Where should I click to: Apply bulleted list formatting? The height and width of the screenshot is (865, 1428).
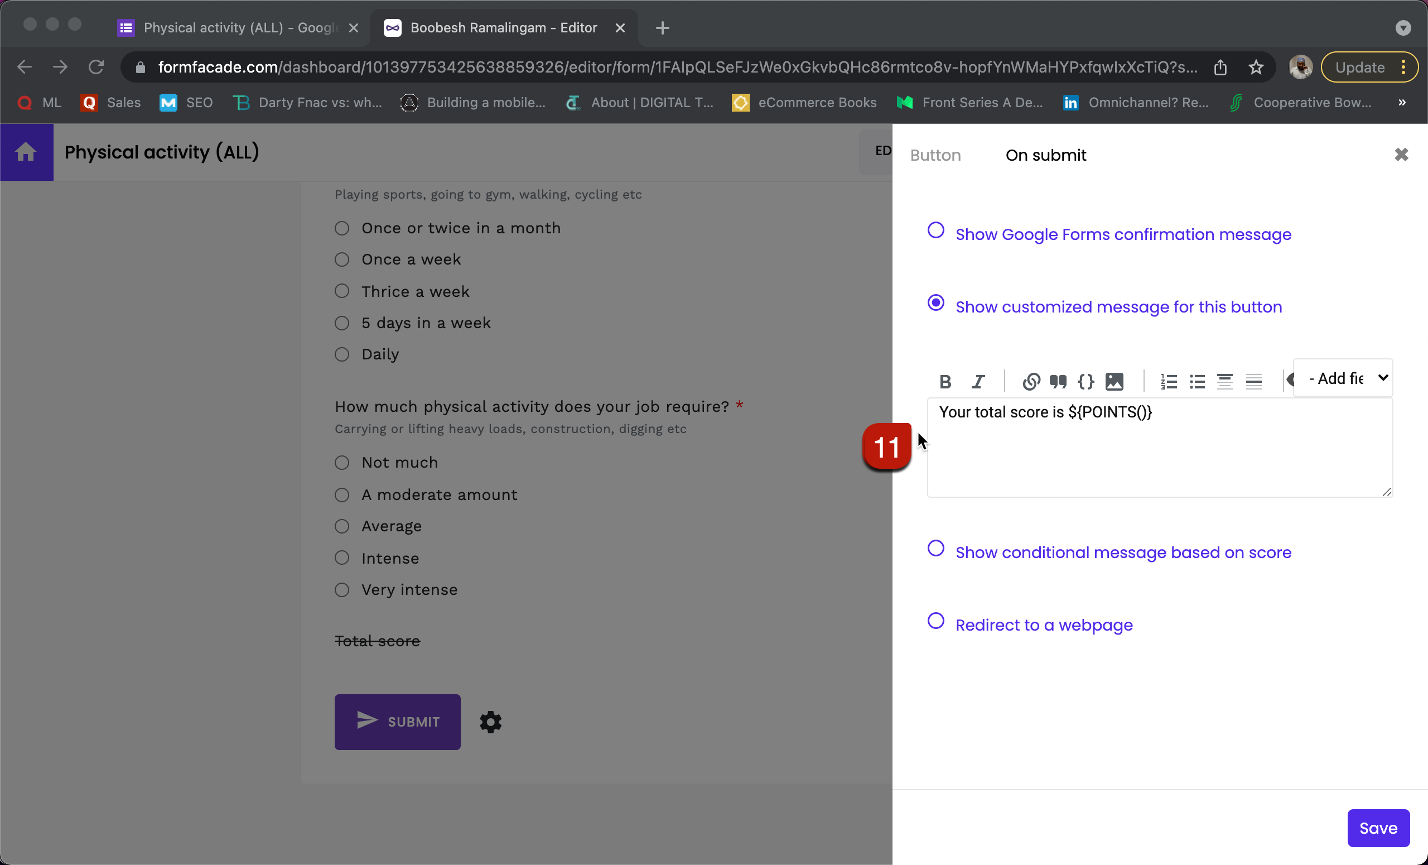tap(1197, 381)
